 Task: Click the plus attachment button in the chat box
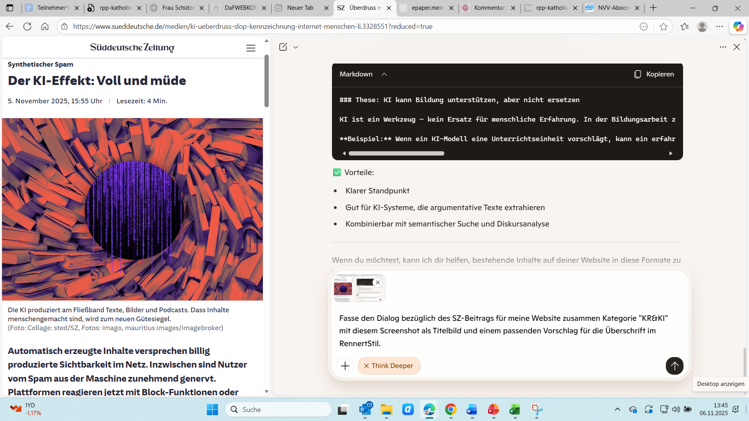click(x=345, y=366)
